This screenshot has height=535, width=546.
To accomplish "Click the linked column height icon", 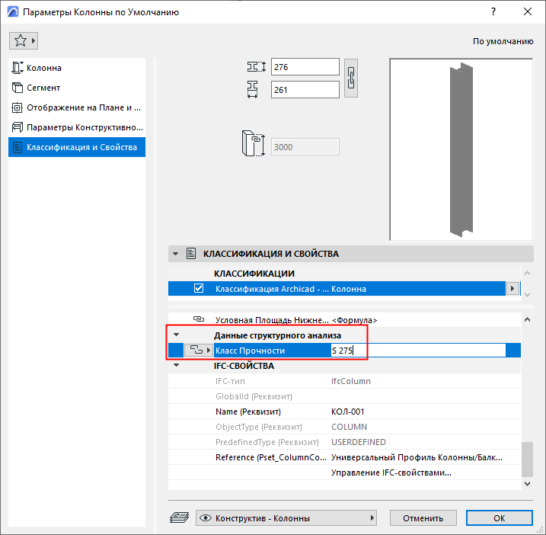I will 254,143.
